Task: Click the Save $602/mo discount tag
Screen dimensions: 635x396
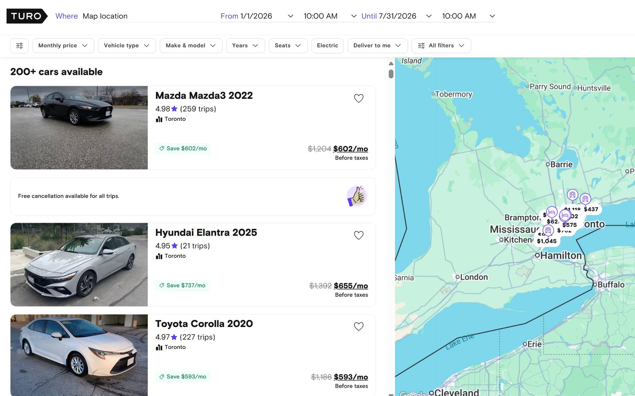Action: (183, 148)
